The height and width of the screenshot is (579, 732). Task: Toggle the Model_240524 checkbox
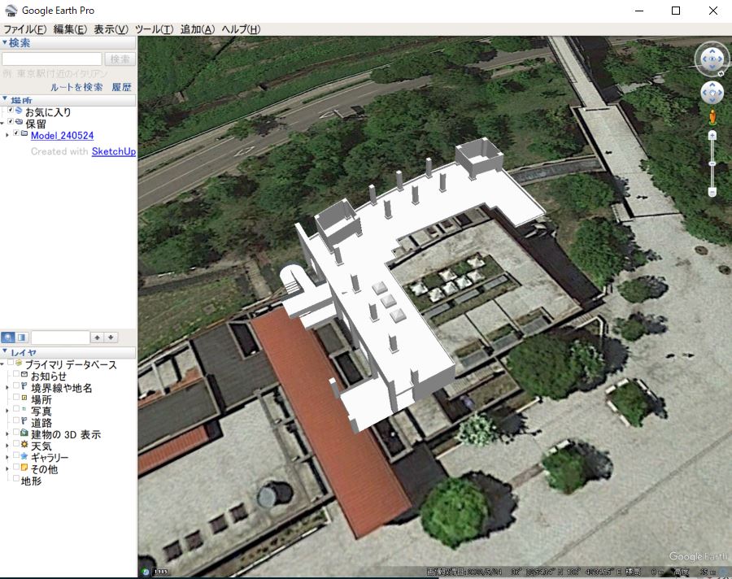click(16, 133)
